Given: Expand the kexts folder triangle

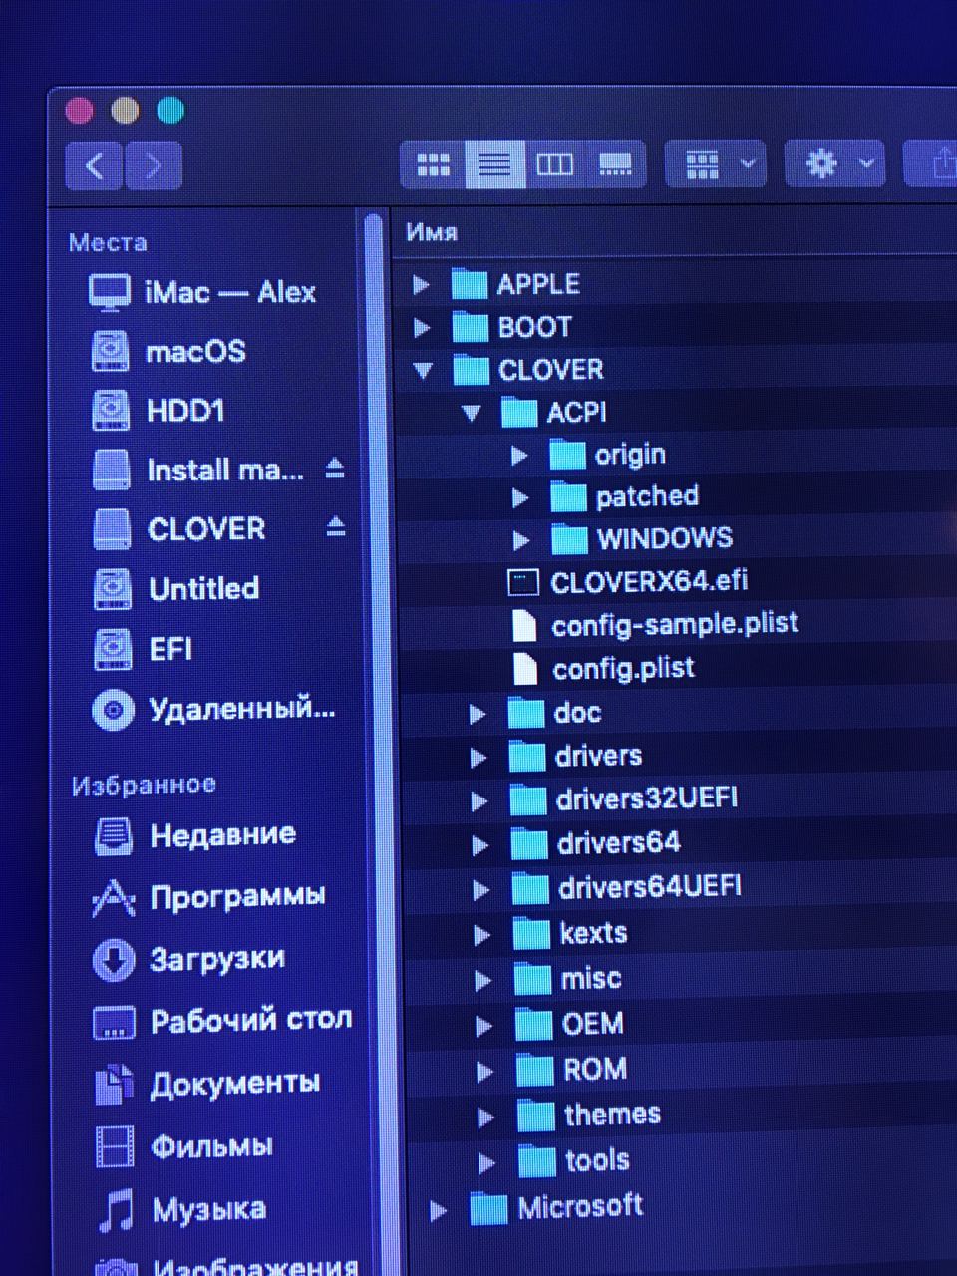Looking at the screenshot, I should tap(482, 935).
